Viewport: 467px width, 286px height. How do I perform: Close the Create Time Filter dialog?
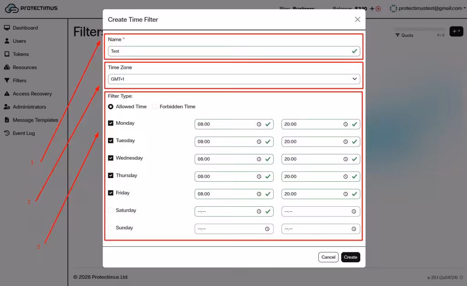358,19
